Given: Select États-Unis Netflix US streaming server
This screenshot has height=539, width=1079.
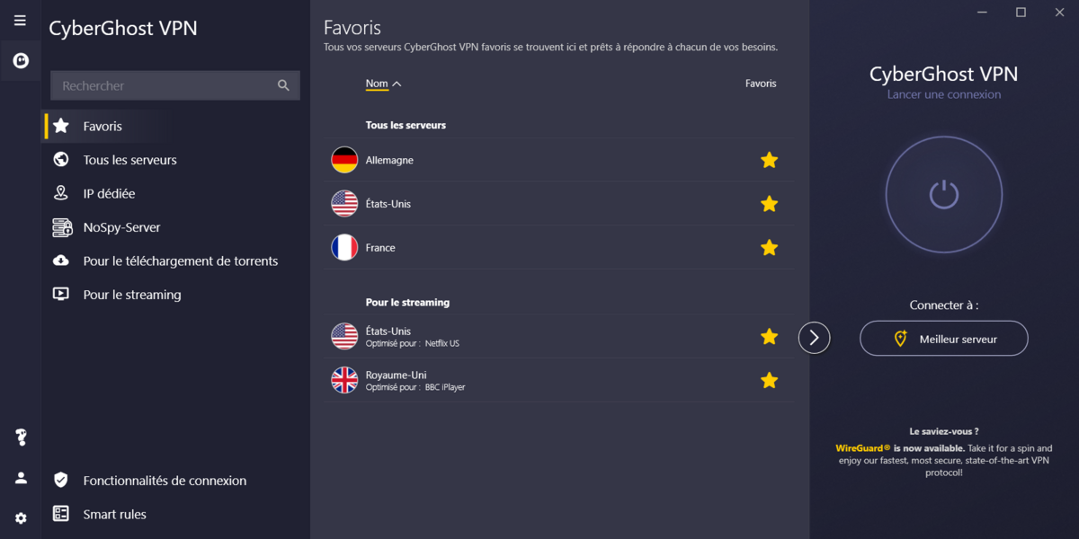Looking at the screenshot, I should pos(558,336).
